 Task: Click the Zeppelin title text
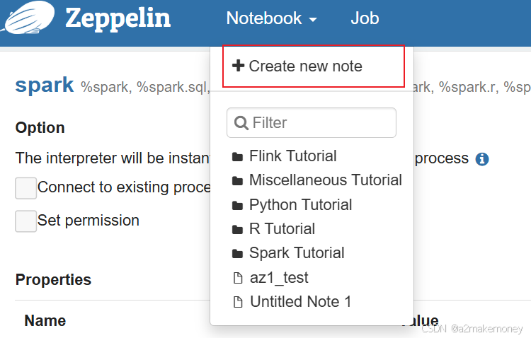coord(118,18)
